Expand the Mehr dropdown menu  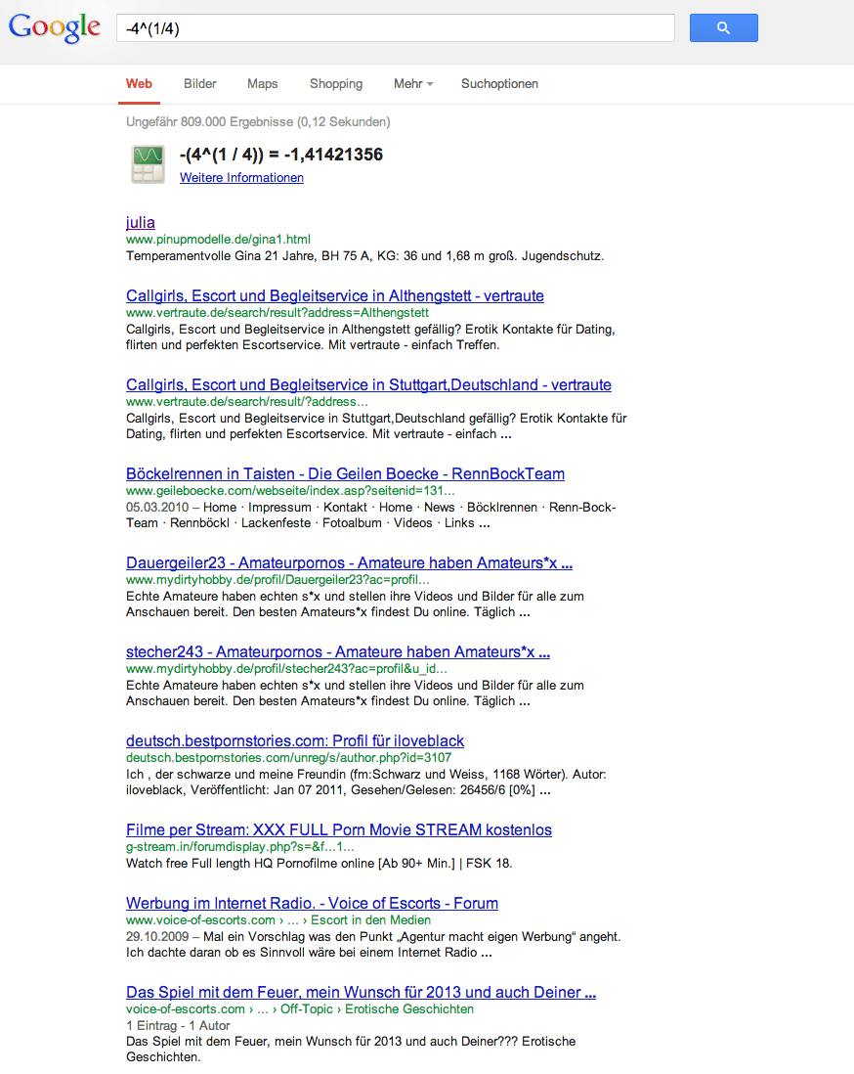413,83
